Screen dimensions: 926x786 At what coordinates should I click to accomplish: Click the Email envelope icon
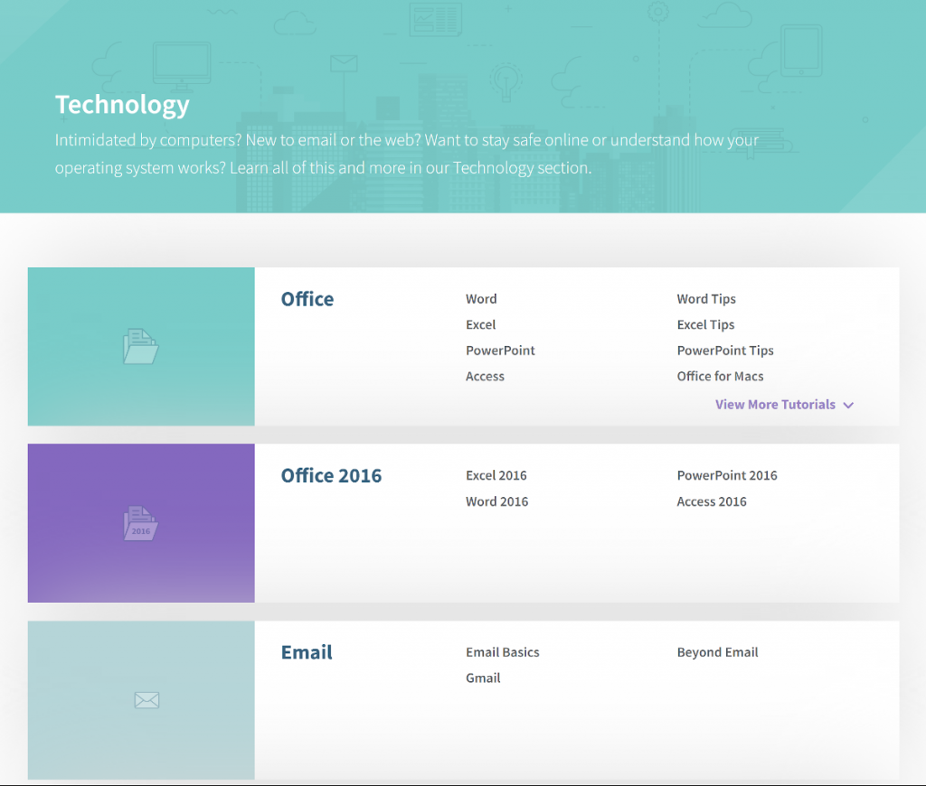[146, 700]
